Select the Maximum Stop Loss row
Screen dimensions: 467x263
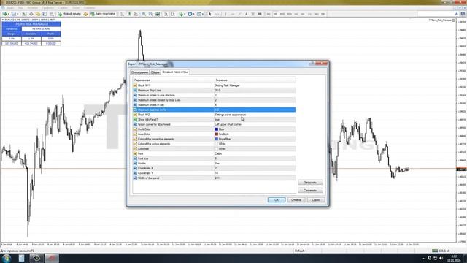coord(214,90)
